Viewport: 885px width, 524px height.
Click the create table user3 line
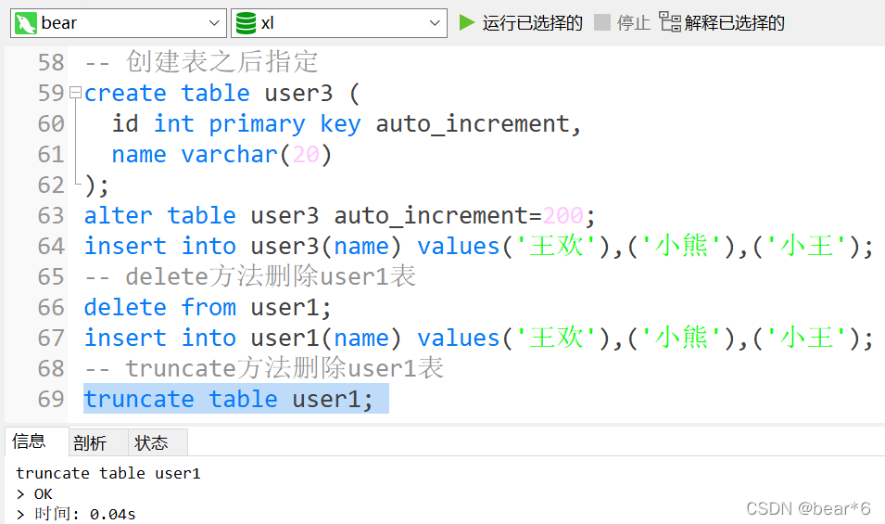tap(221, 93)
